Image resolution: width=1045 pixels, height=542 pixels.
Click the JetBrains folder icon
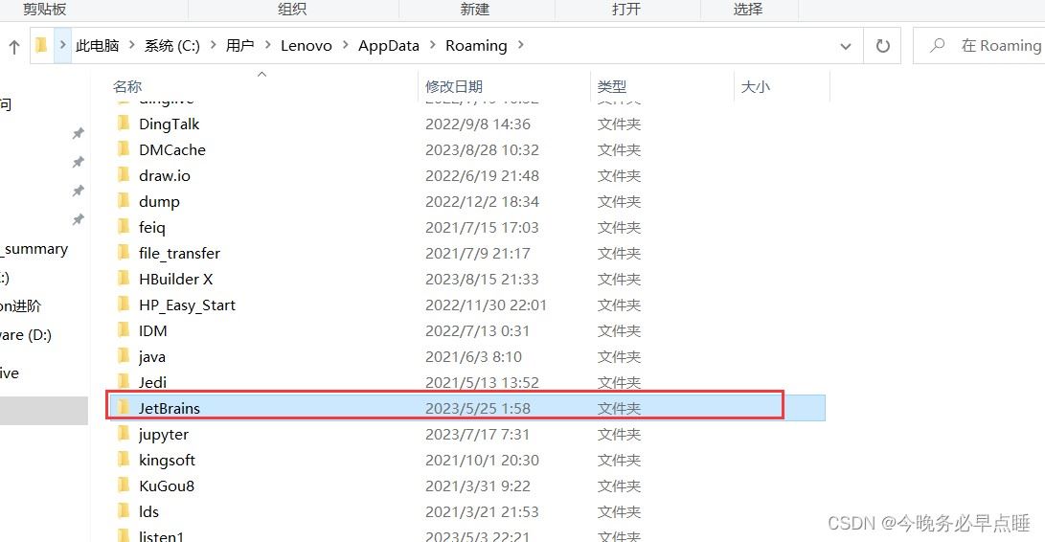click(x=124, y=407)
